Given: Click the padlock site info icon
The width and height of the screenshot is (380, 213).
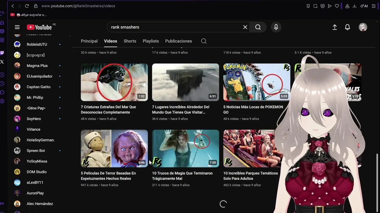Looking at the screenshot, I should (x=36, y=6).
